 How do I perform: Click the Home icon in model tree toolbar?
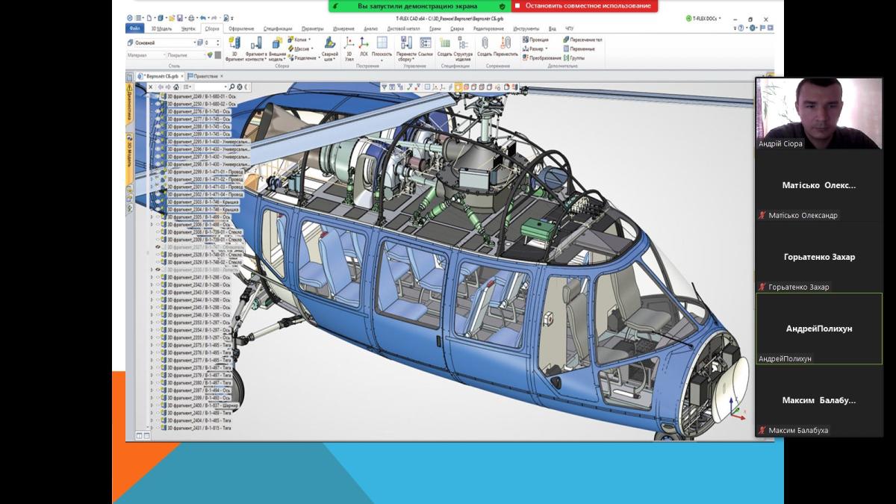(176, 87)
